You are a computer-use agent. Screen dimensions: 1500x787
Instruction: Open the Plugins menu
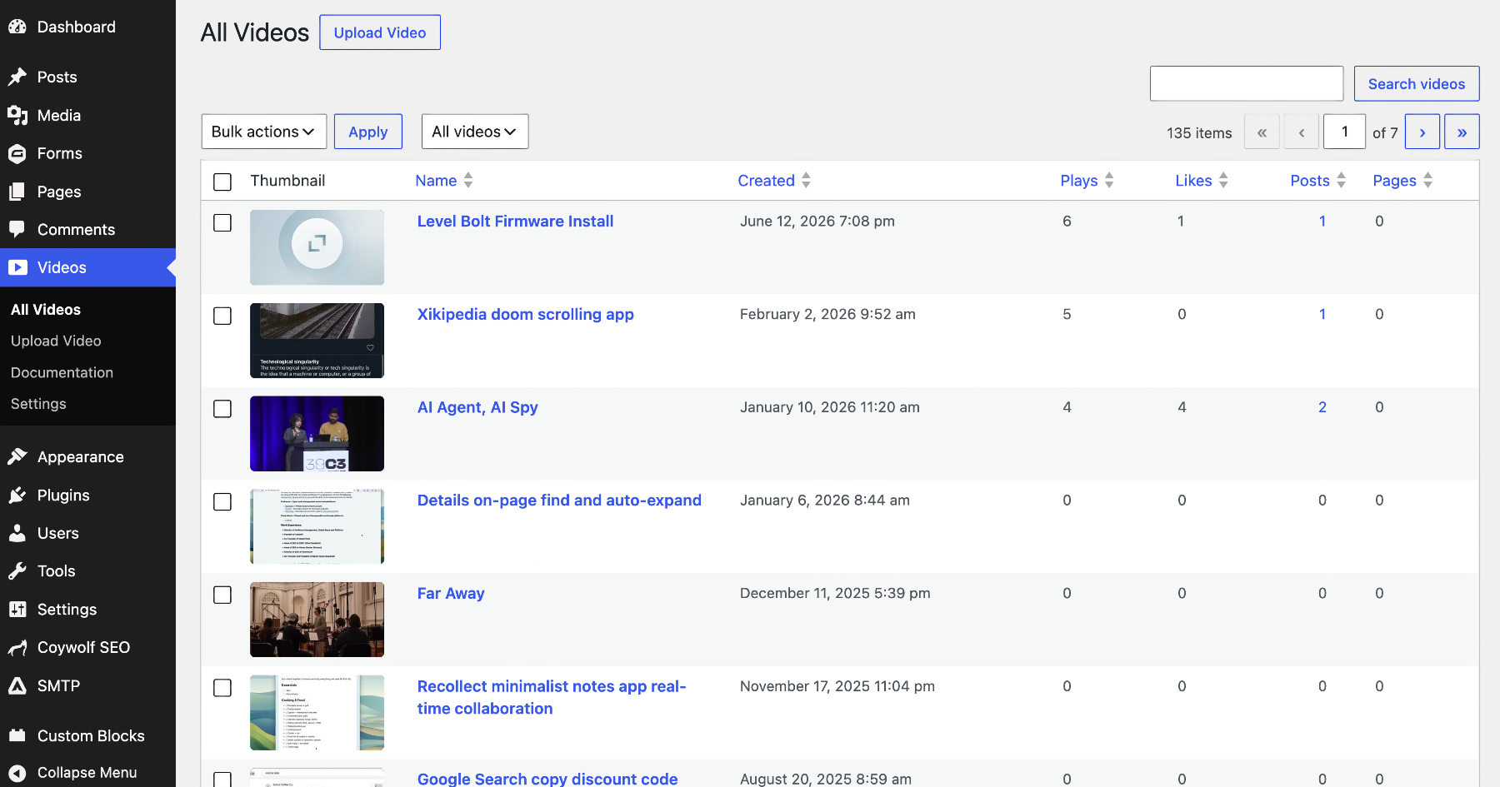point(63,495)
